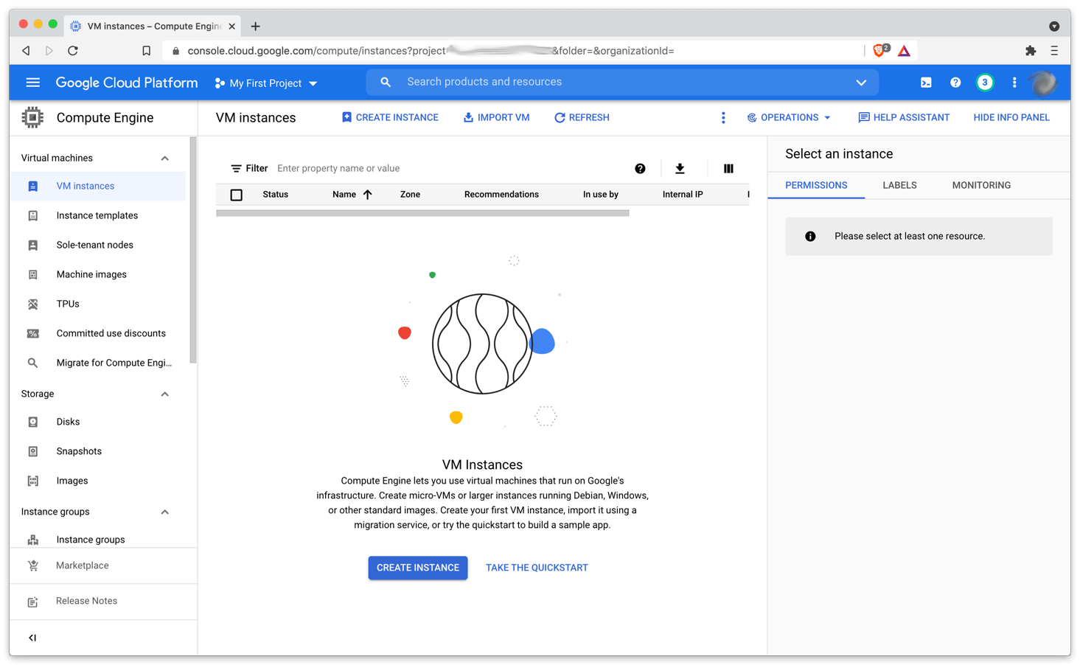This screenshot has height=665, width=1080.
Task: Click Search products and resources field
Action: (x=621, y=82)
